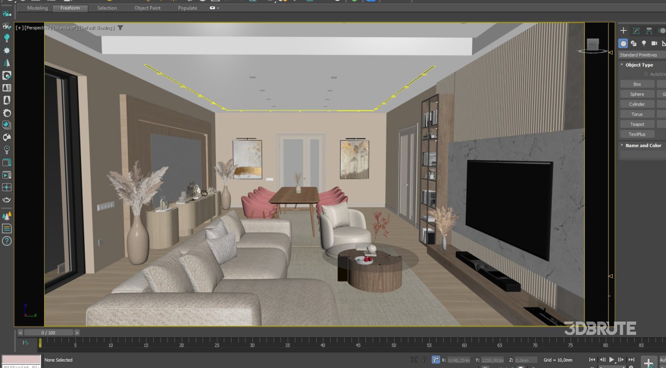
Task: Toggle Absolute/Offset transform mode
Action: point(435,360)
